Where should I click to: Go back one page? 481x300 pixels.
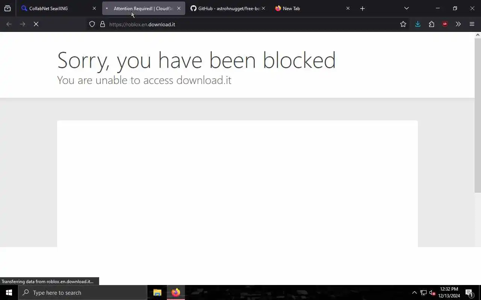click(x=9, y=24)
